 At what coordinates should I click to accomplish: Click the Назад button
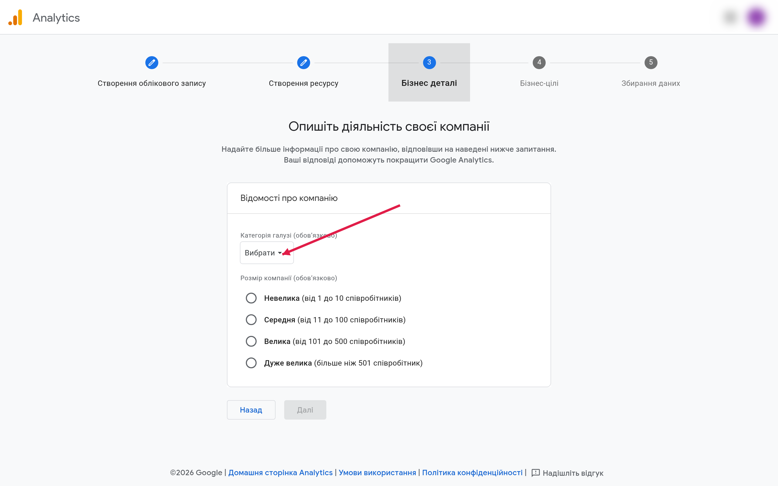click(251, 410)
